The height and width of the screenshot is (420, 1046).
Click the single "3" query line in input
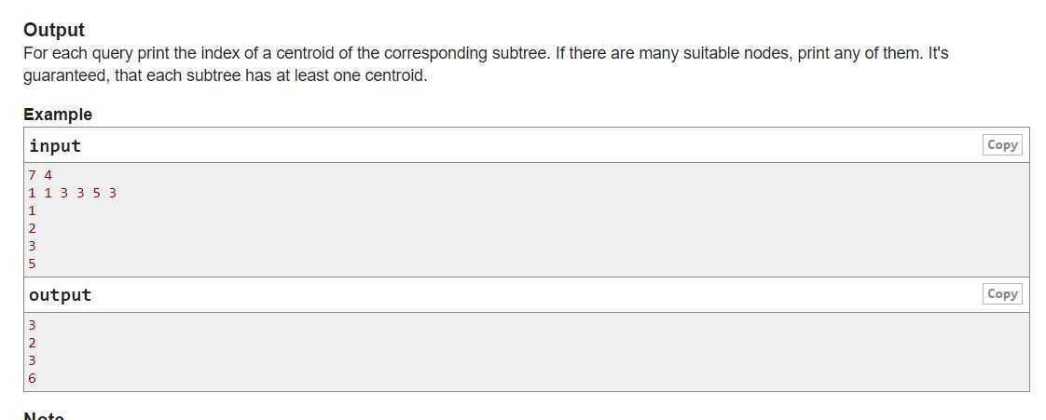coord(32,246)
